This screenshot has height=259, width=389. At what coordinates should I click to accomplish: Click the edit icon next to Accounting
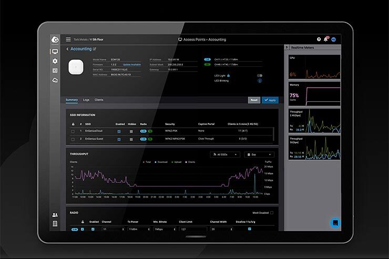click(x=95, y=49)
